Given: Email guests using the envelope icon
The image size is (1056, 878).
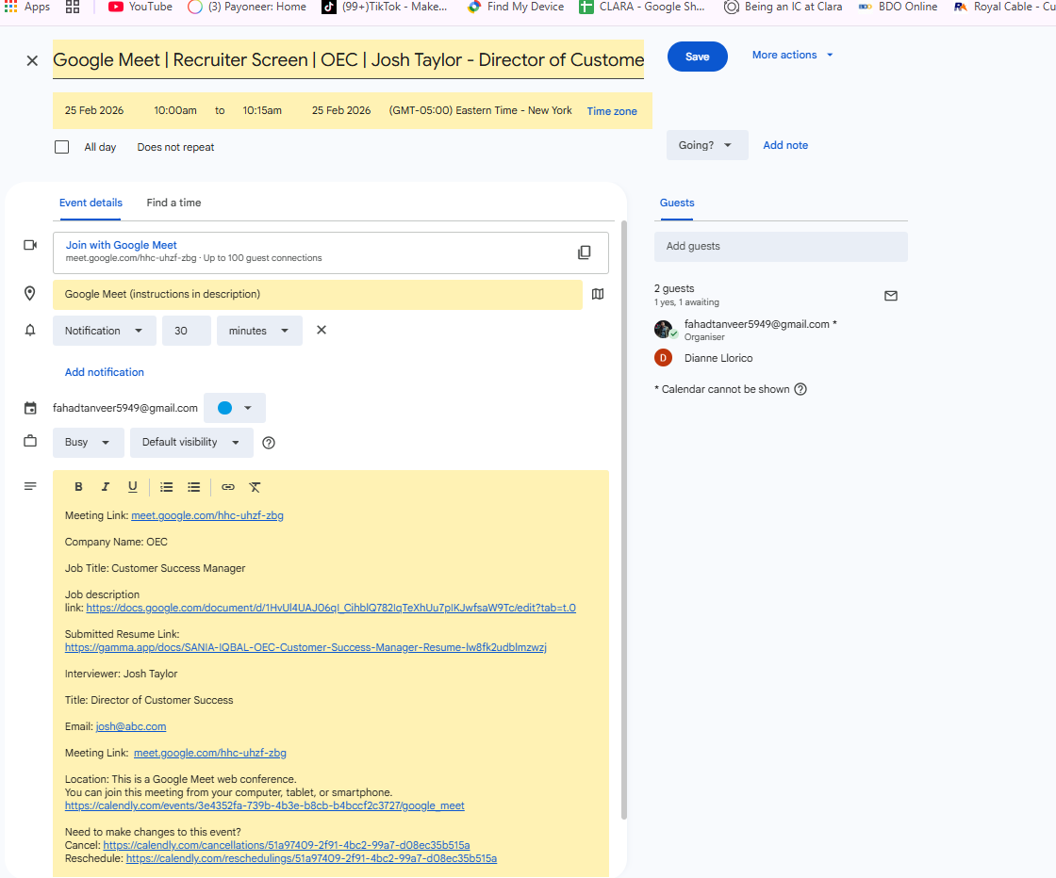Looking at the screenshot, I should point(890,296).
